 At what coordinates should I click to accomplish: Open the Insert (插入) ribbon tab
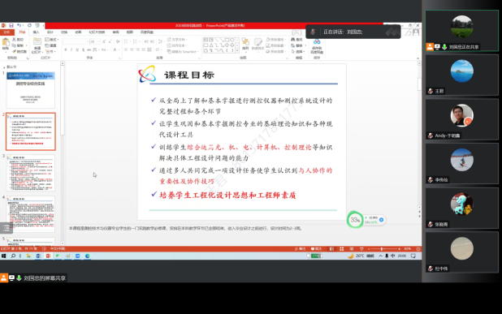(37, 32)
